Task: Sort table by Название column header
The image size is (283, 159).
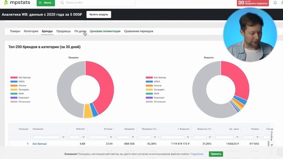Action: (x=38, y=129)
